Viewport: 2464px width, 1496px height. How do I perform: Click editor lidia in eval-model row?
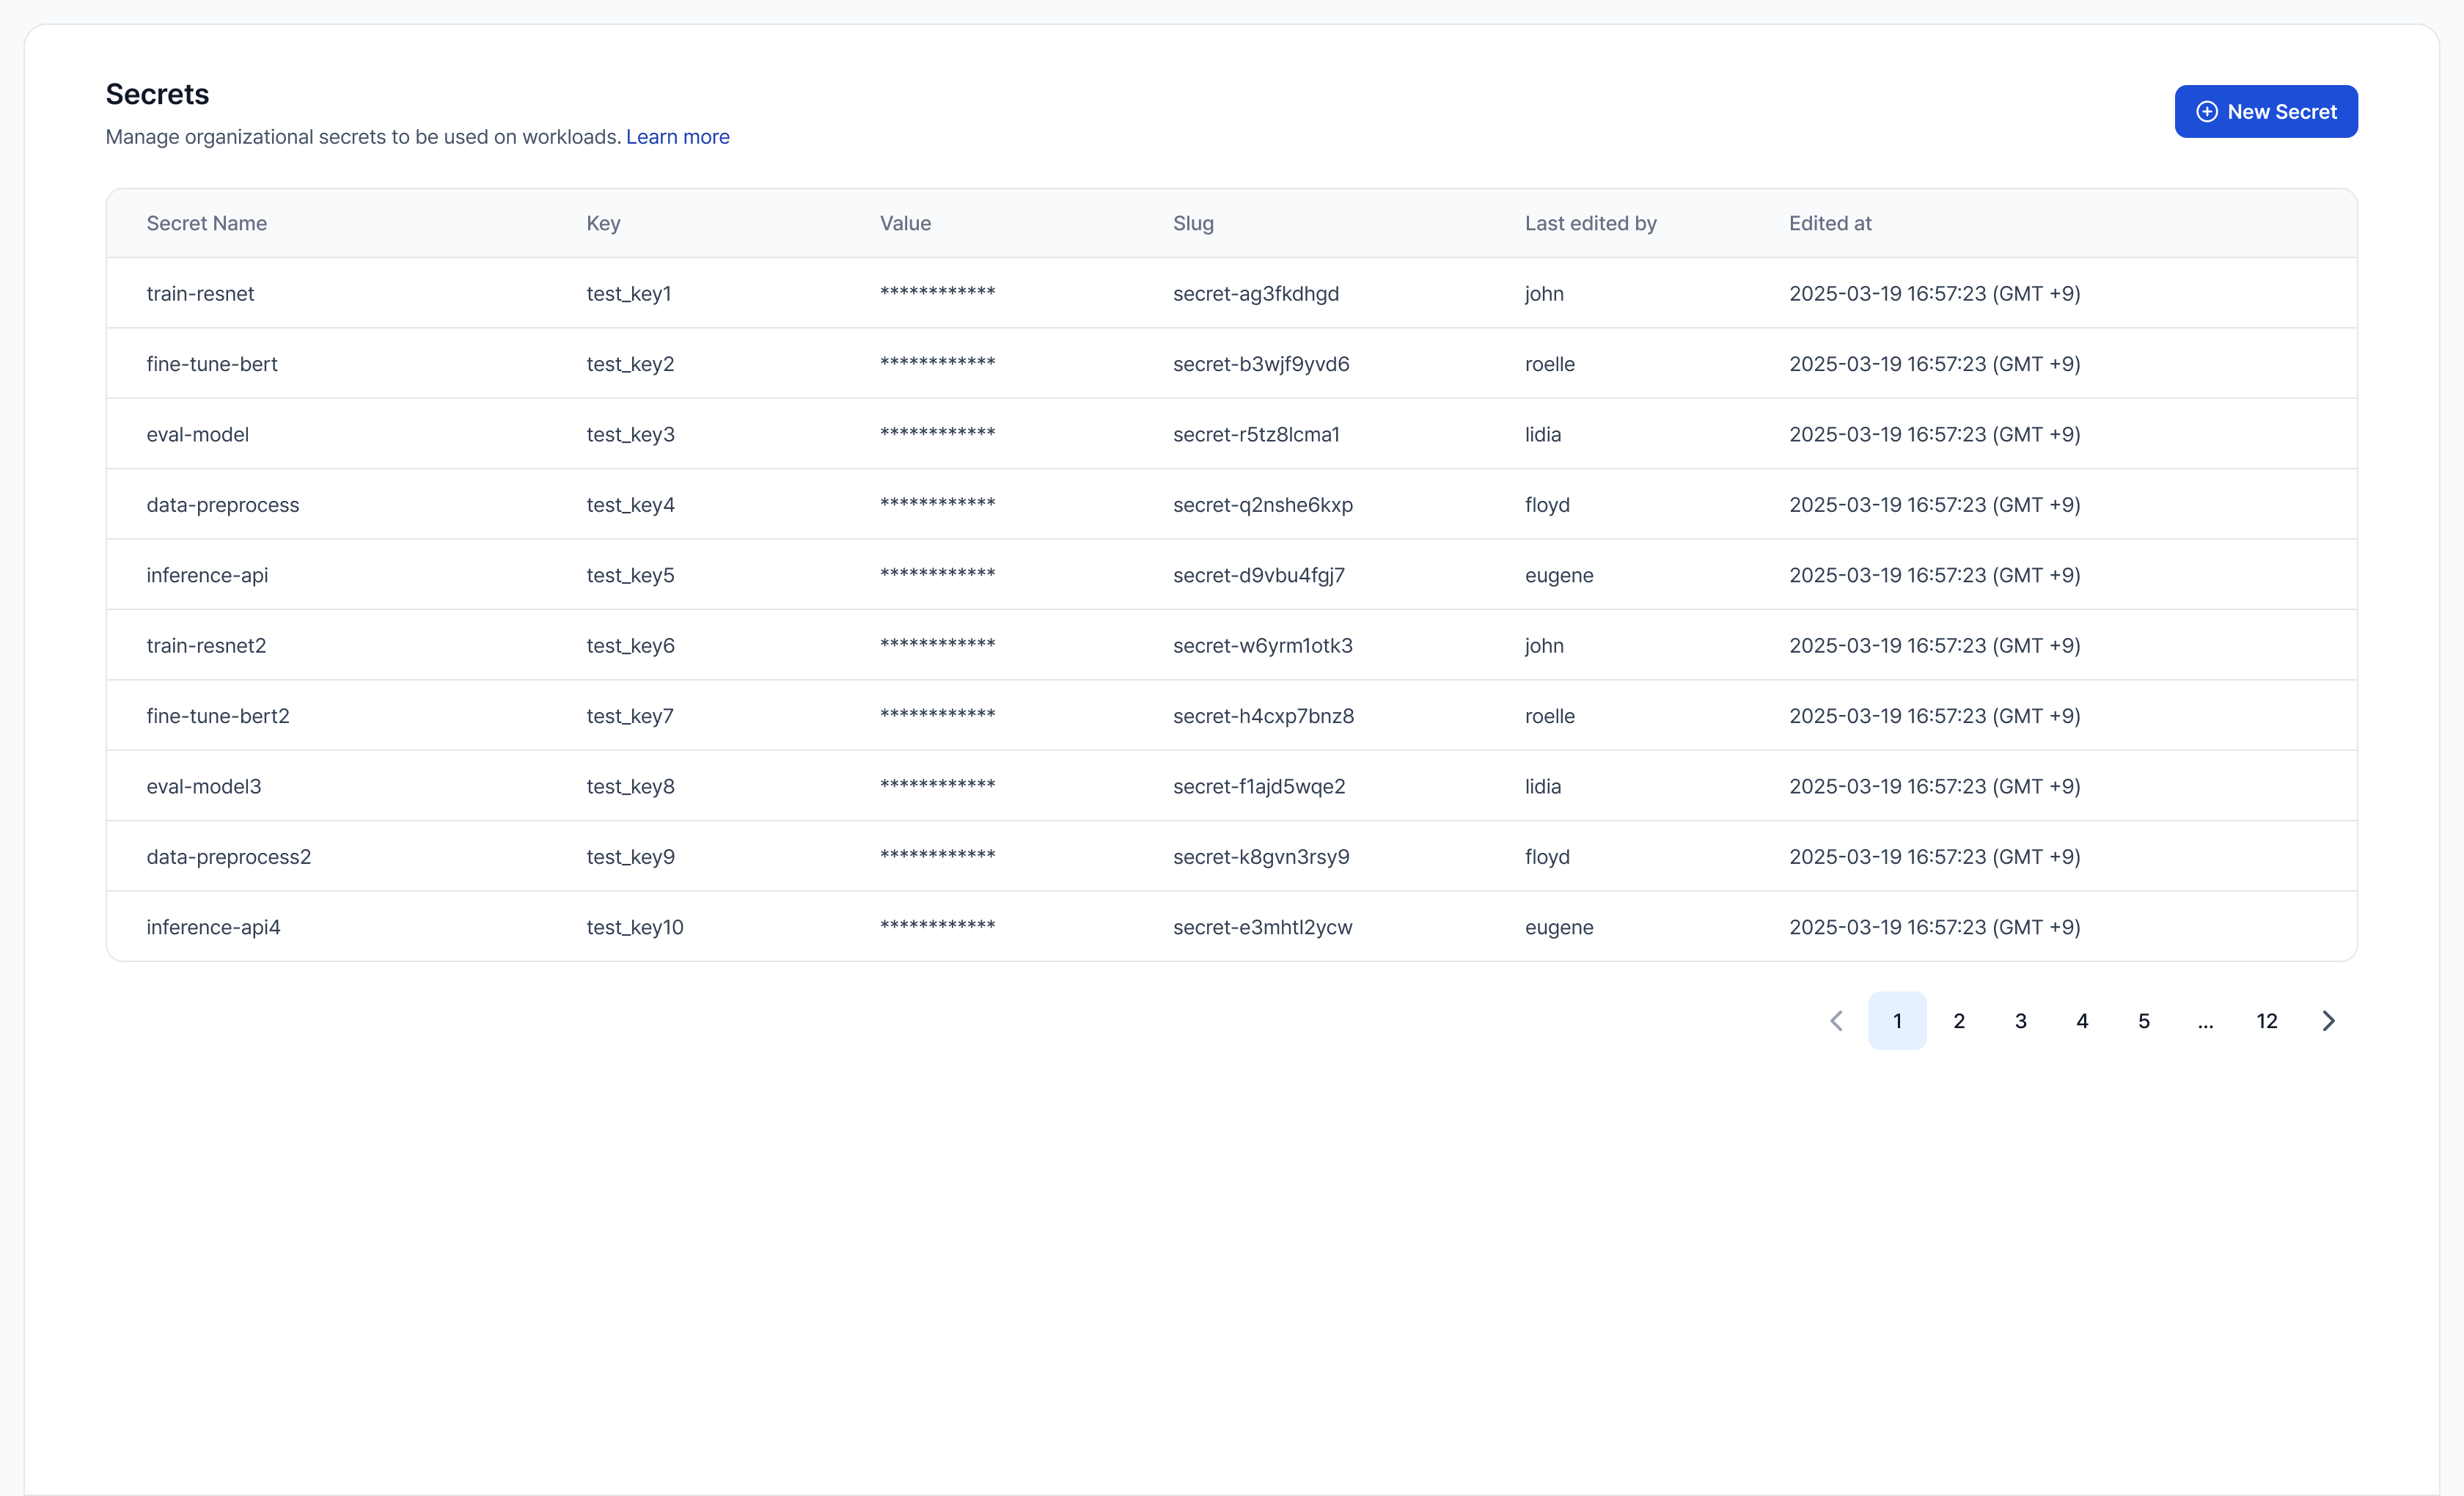tap(1542, 434)
